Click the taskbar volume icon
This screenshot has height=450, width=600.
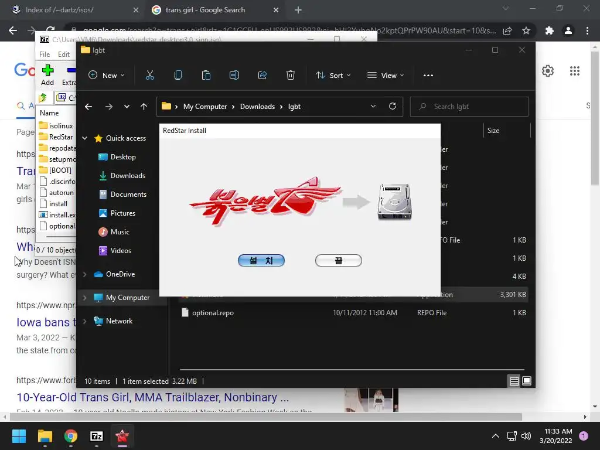pos(526,436)
